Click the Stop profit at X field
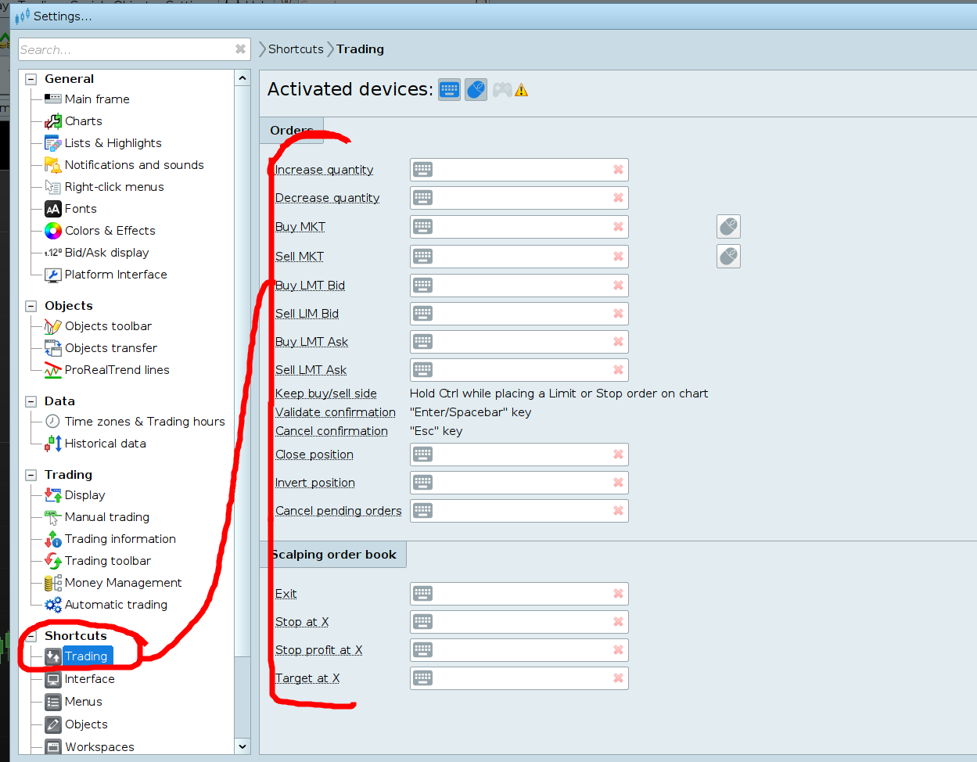This screenshot has width=977, height=762. tap(519, 650)
